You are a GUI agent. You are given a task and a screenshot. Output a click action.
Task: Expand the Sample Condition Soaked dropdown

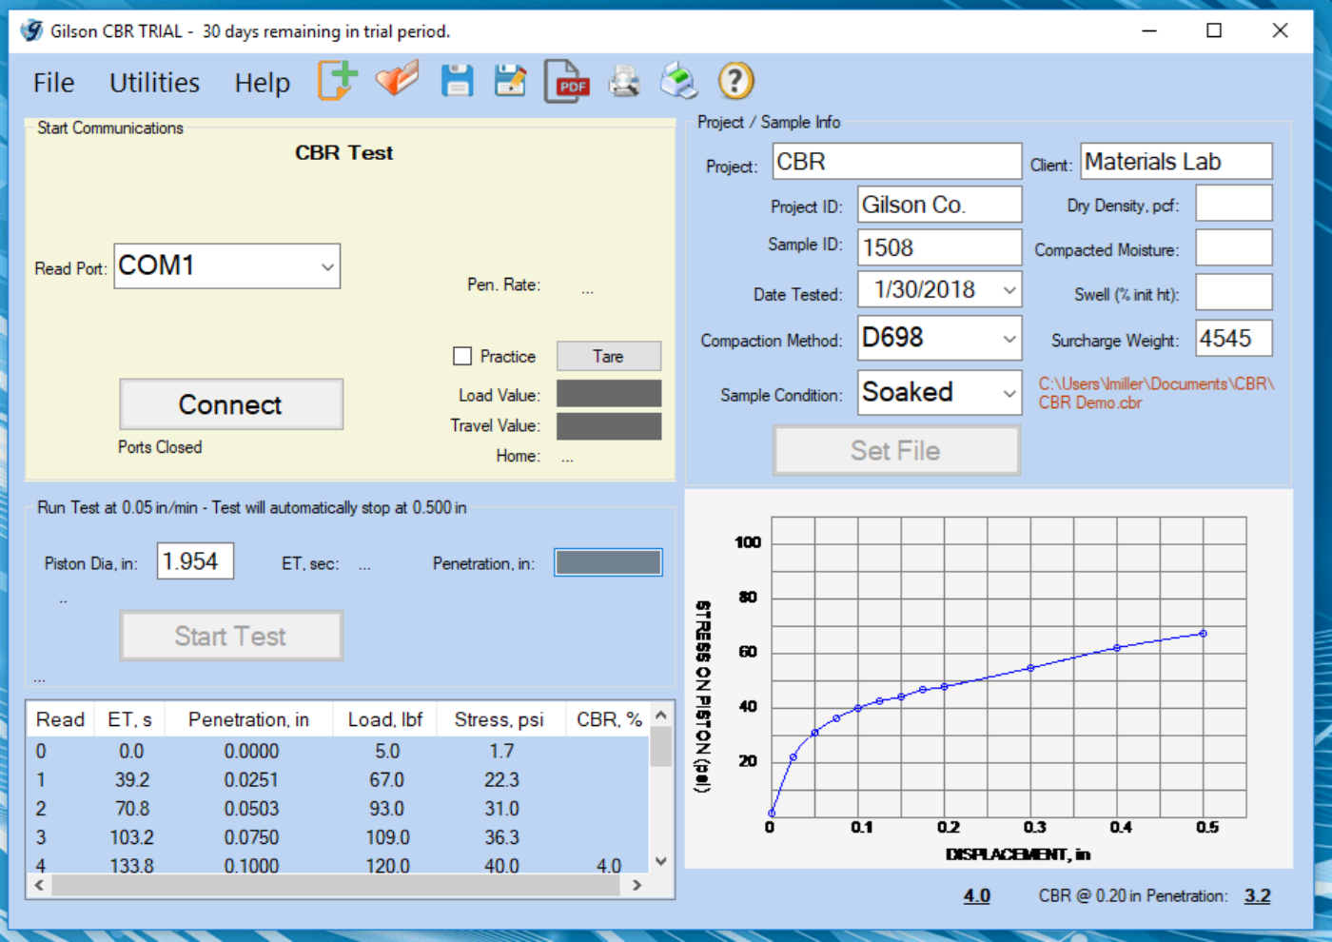[x=1009, y=393]
